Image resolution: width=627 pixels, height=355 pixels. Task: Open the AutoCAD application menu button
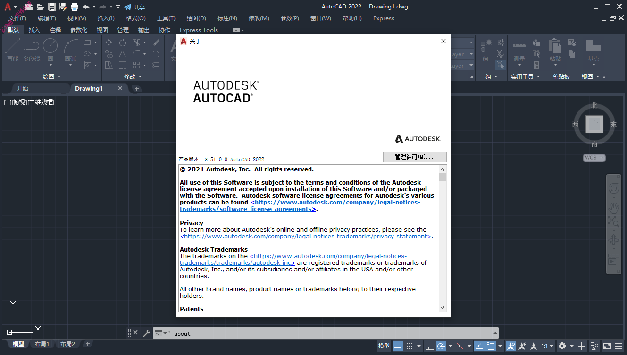point(9,7)
